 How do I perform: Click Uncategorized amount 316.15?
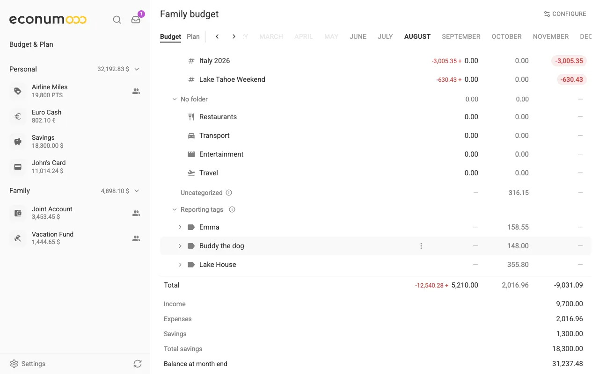click(519, 193)
